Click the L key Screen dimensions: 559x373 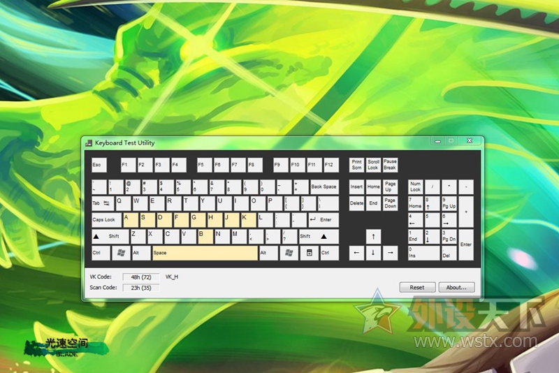[266, 220]
